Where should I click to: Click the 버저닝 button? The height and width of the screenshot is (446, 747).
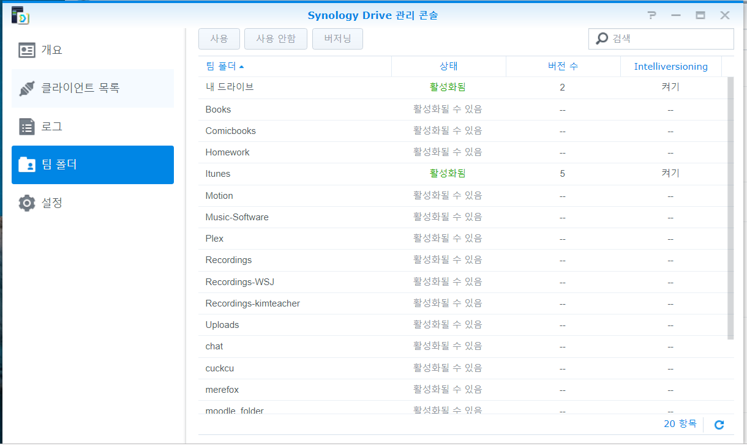click(337, 39)
